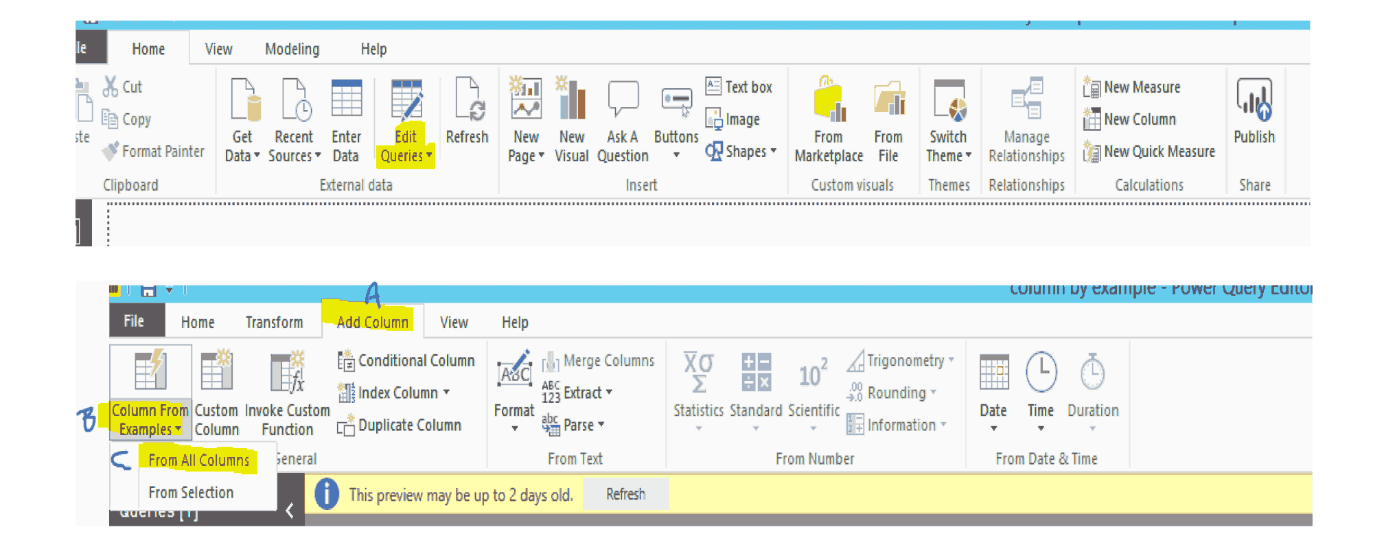Expand the Extract dropdown

[x=609, y=393]
